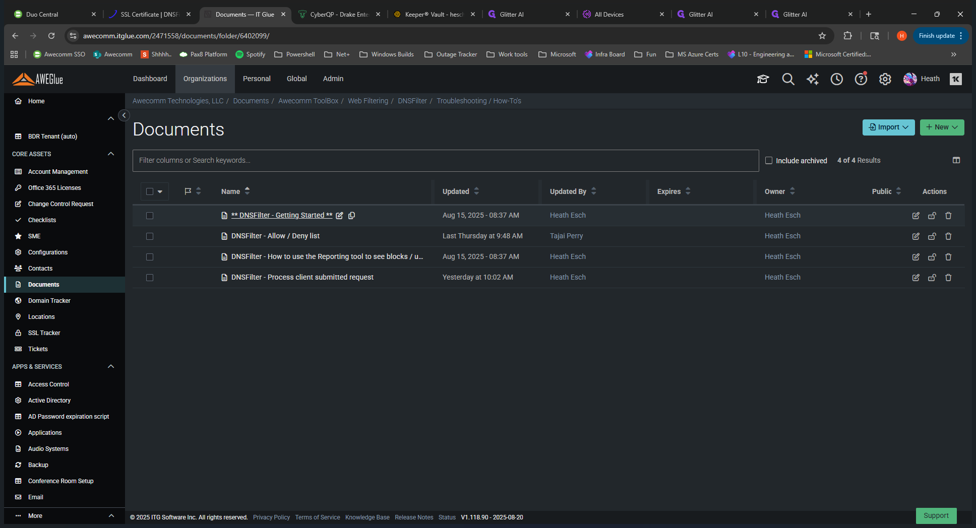The width and height of the screenshot is (976, 528).
Task: Open the AI sparkle assistant icon
Action: coord(813,79)
